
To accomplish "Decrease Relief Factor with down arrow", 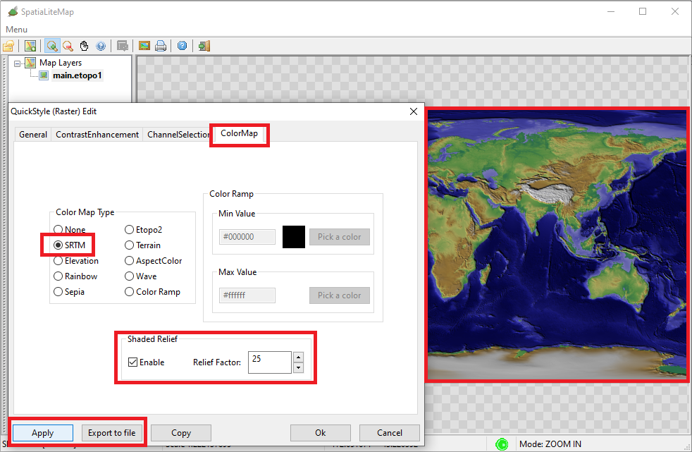I will pyautogui.click(x=299, y=367).
